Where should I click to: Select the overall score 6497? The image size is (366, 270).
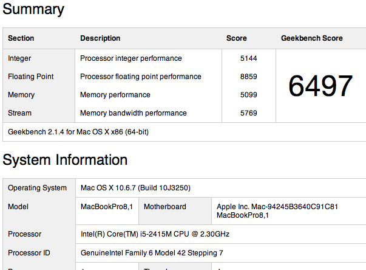[x=320, y=86]
